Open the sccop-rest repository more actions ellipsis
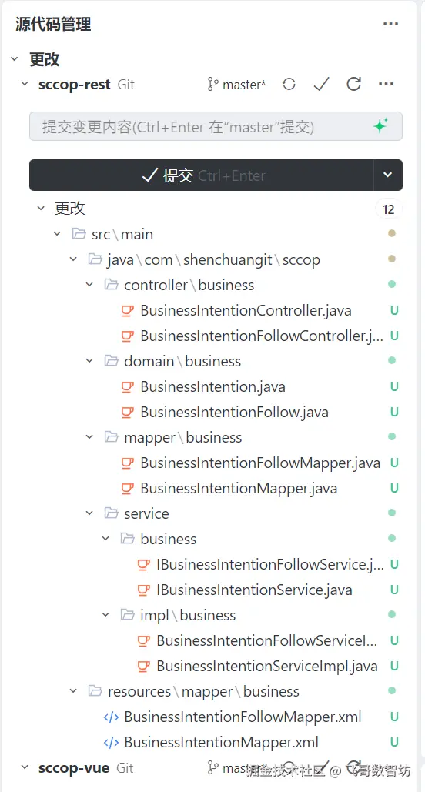The height and width of the screenshot is (792, 425). (386, 85)
